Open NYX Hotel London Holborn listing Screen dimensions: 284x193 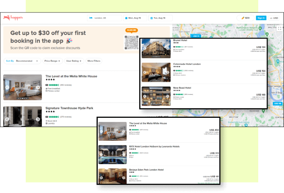point(154,146)
